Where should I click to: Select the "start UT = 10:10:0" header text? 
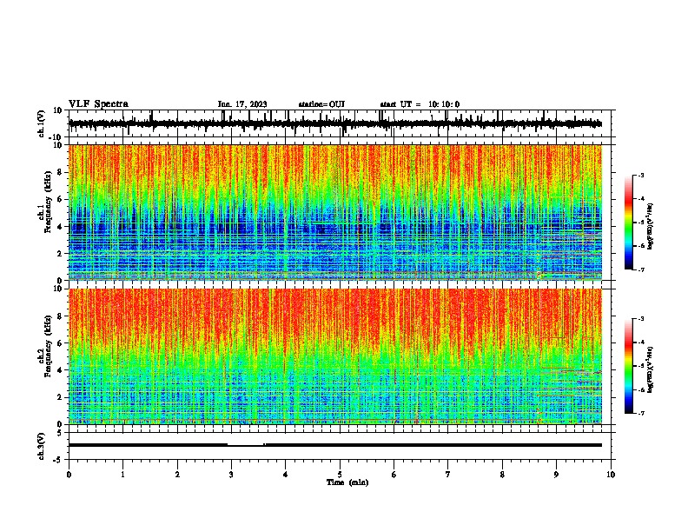point(420,104)
